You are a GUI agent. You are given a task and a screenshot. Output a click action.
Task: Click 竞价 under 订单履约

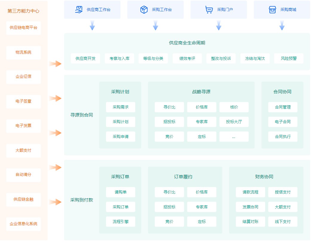[x=169, y=222]
